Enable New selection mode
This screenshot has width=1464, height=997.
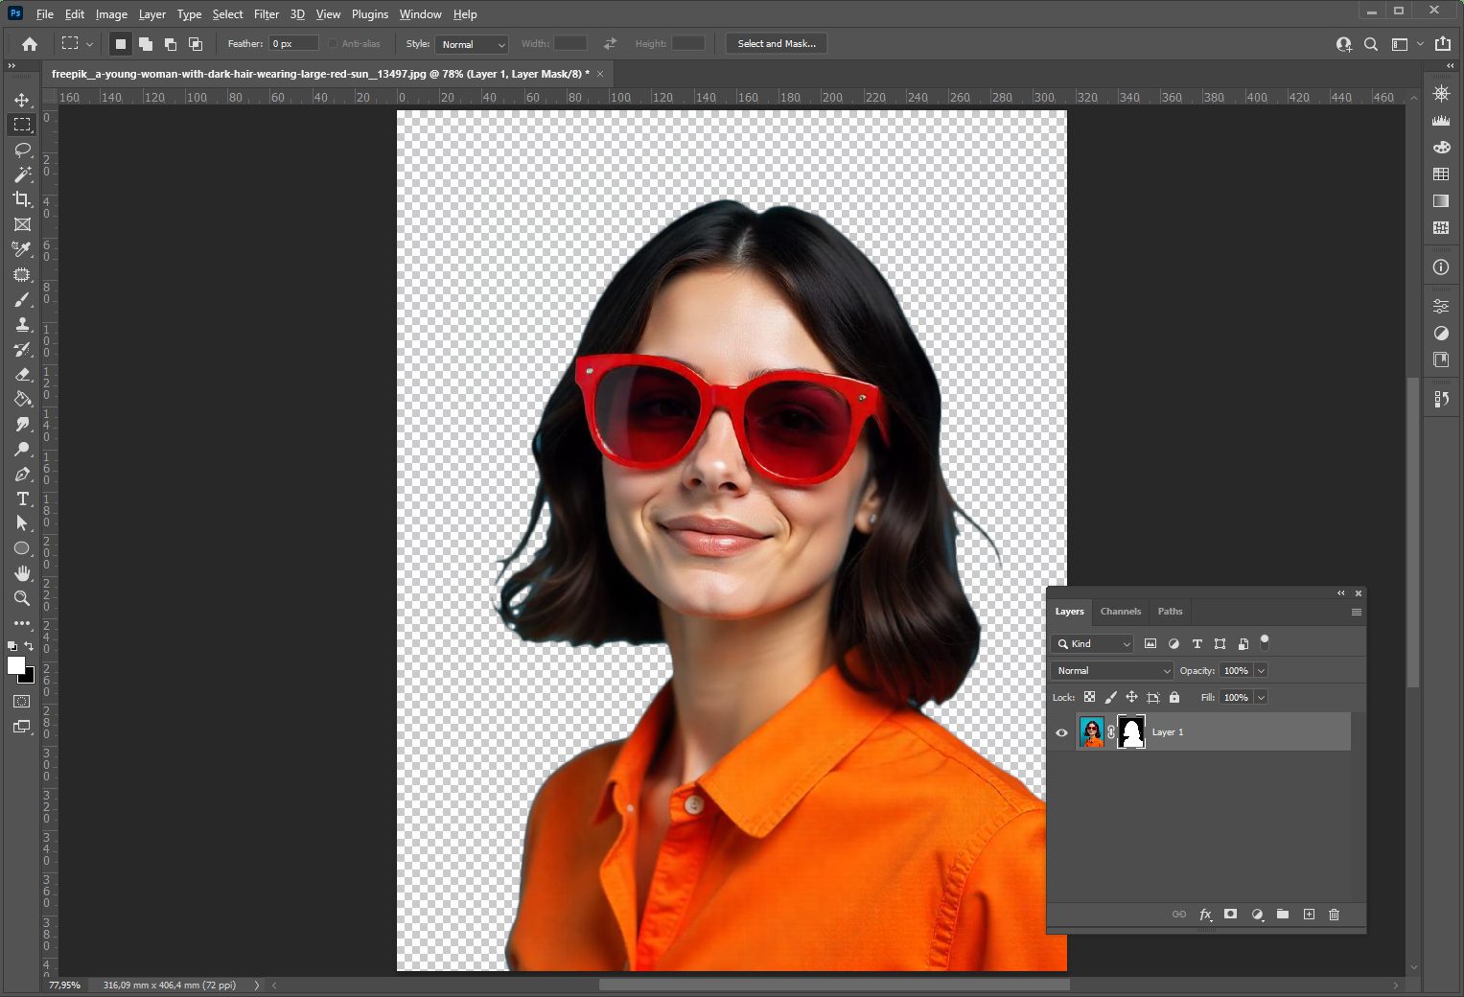point(121,44)
